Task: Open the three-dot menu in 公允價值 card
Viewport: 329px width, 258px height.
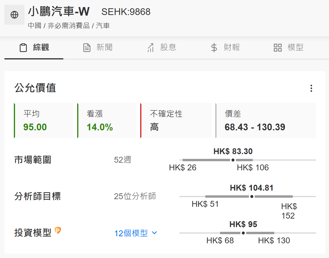Action: tap(311, 88)
